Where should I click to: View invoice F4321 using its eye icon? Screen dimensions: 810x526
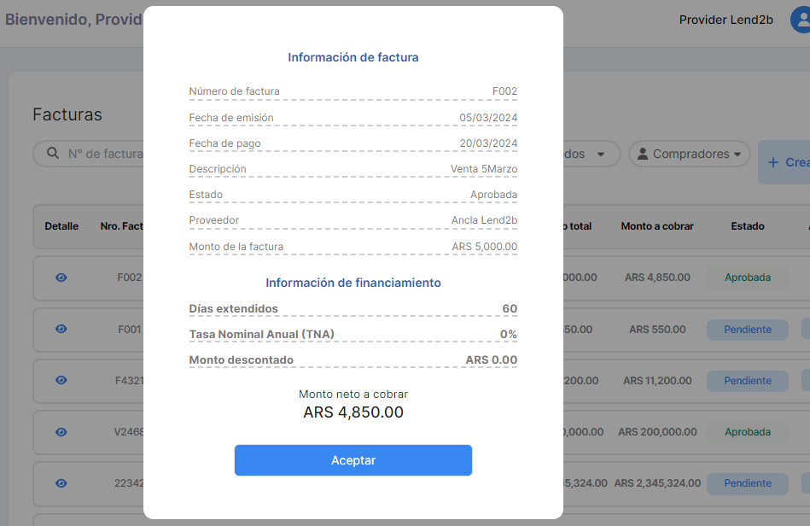click(61, 380)
